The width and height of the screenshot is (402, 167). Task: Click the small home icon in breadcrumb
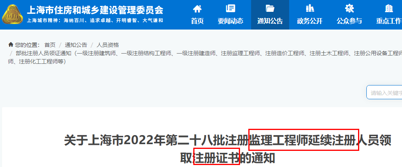(11, 45)
